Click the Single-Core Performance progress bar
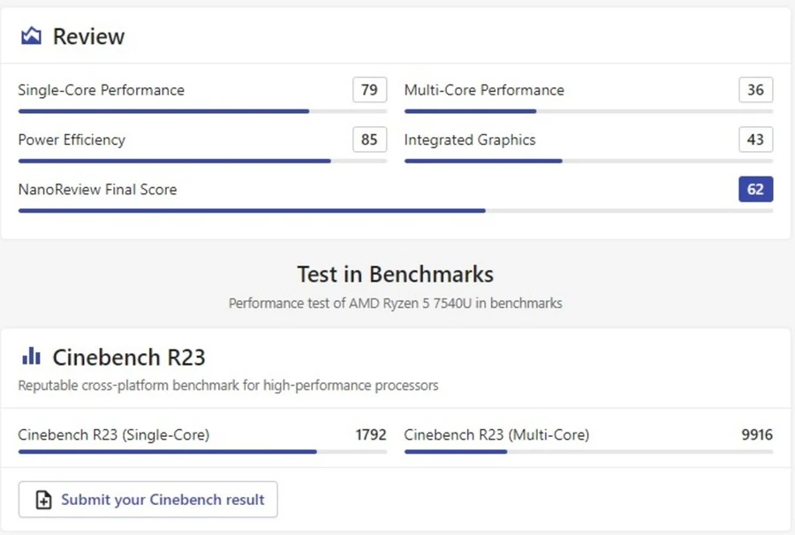Screen dimensions: 795x535 (202, 111)
